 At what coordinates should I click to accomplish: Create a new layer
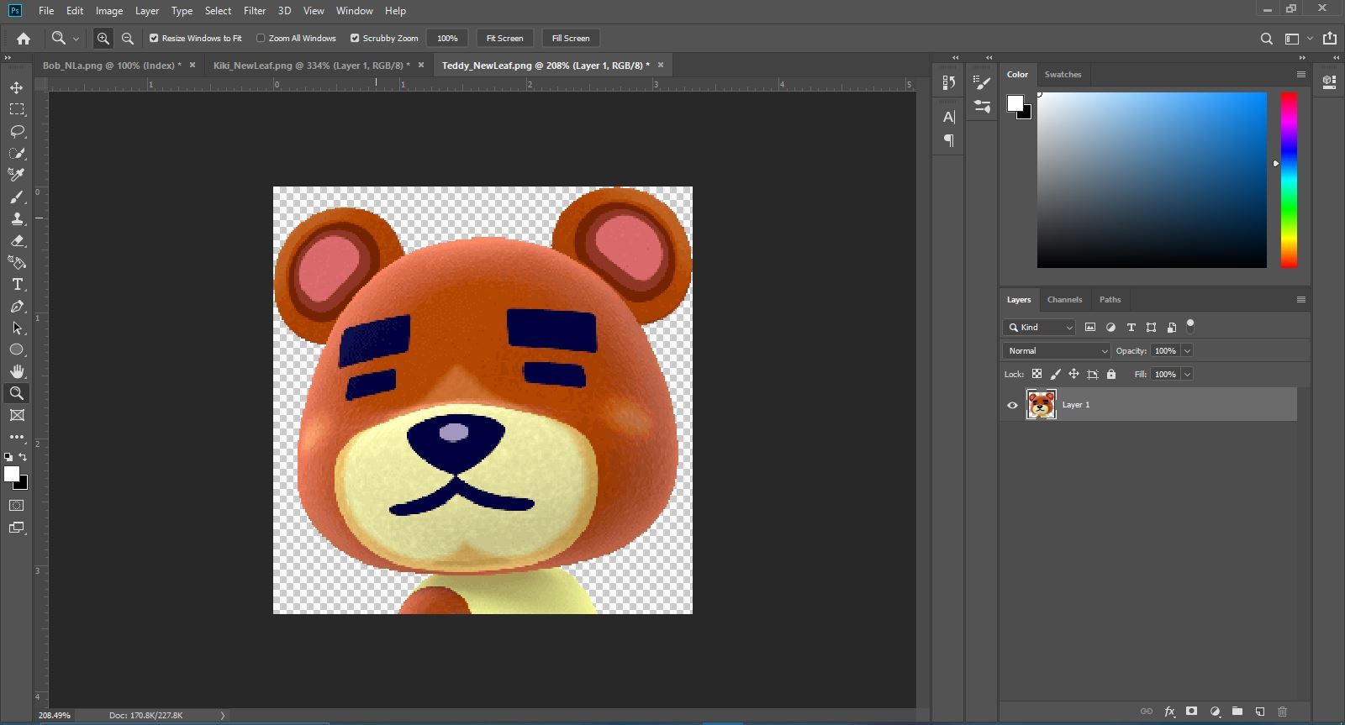click(1260, 712)
